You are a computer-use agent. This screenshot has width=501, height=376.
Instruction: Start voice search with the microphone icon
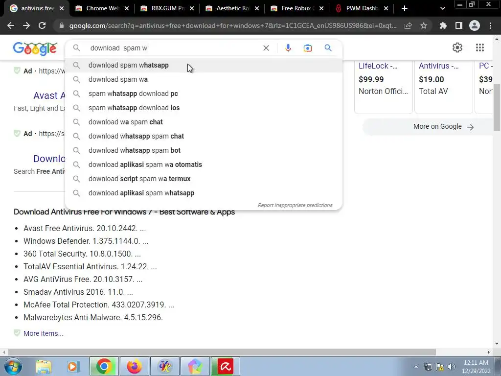coord(288,48)
